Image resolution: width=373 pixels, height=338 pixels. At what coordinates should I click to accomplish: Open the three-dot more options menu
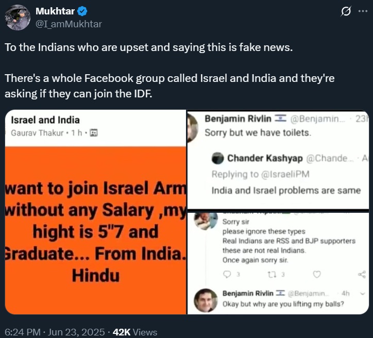click(x=363, y=11)
